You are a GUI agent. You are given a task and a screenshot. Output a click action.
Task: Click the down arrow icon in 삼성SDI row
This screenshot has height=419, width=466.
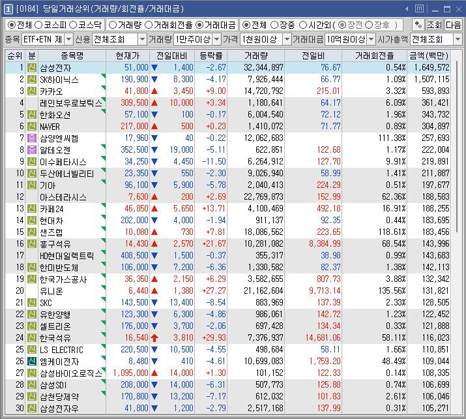[x=154, y=385]
